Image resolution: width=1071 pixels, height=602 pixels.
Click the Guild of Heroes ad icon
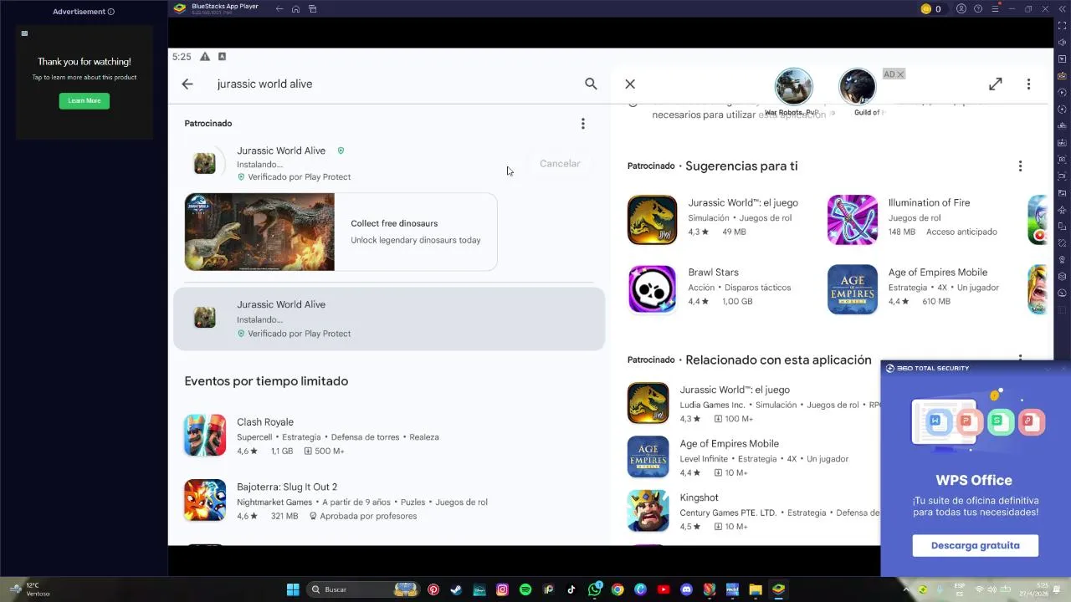coord(858,87)
